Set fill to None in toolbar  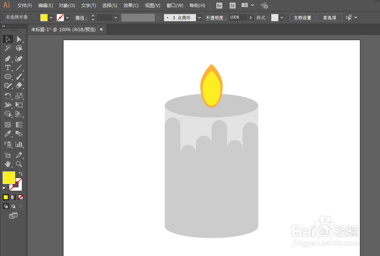pos(20,197)
